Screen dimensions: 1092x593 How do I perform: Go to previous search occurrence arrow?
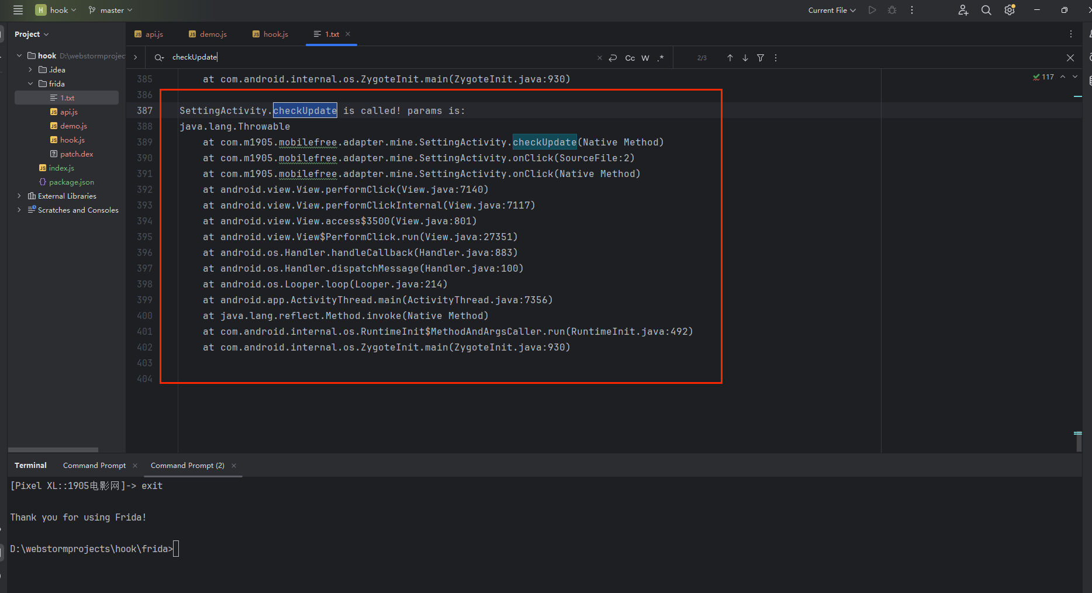tap(730, 58)
